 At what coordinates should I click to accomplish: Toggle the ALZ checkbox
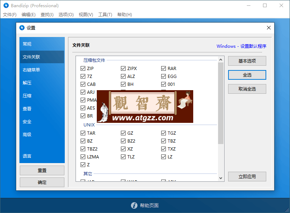pyautogui.click(x=123, y=76)
